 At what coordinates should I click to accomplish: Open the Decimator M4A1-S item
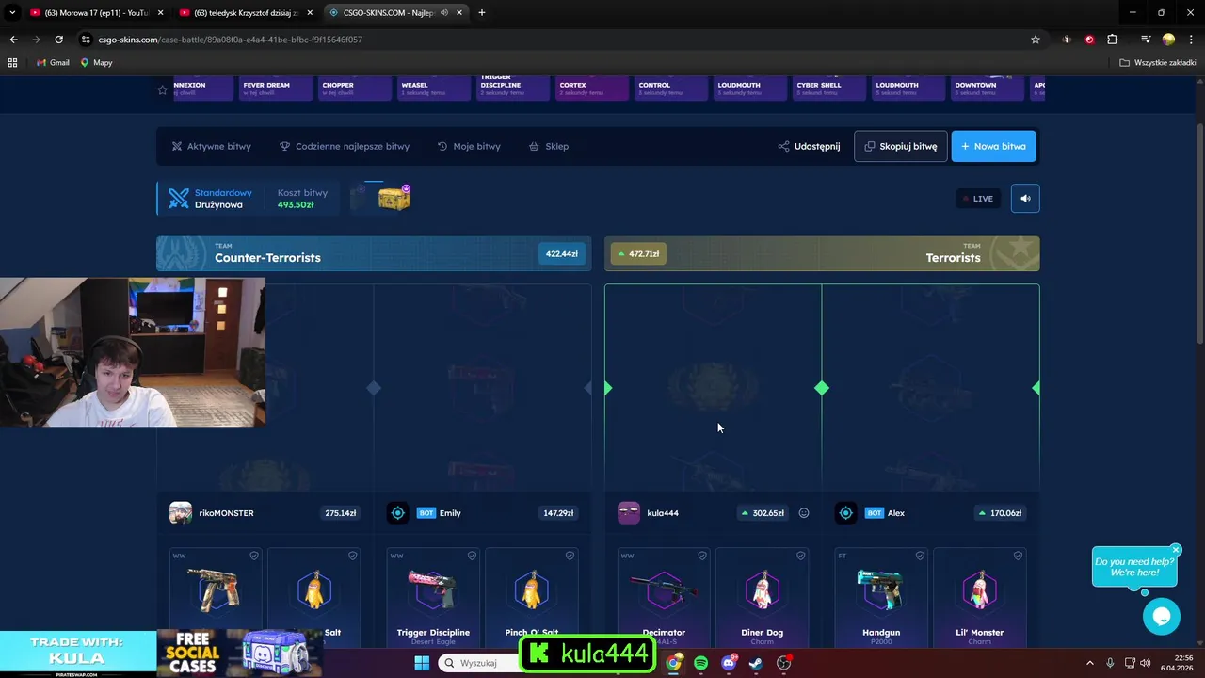(664, 597)
